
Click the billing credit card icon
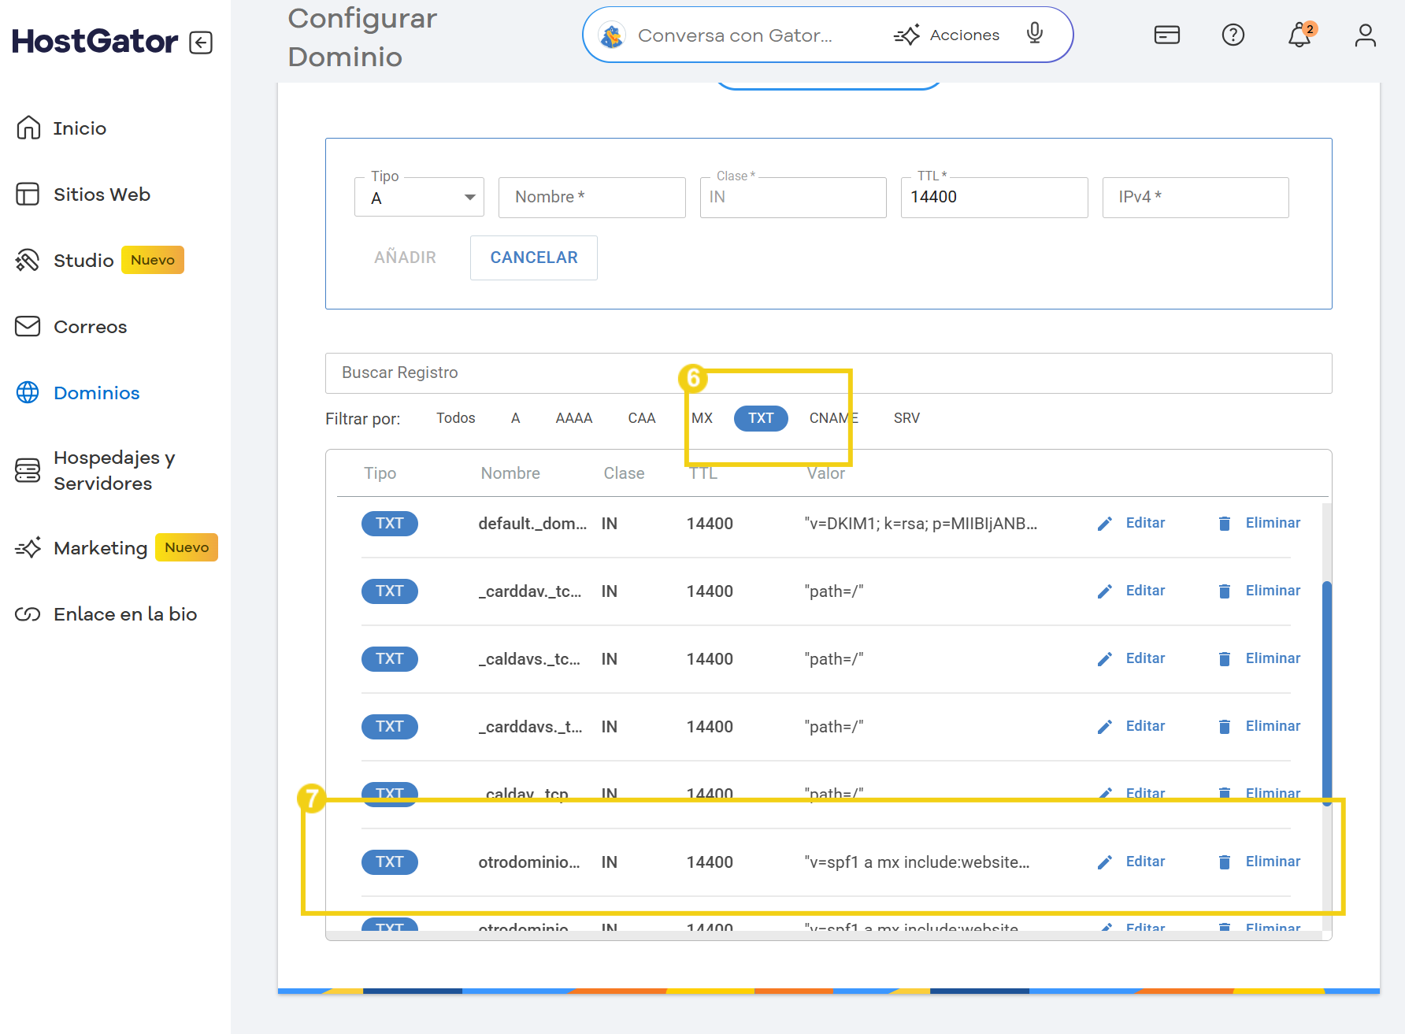coord(1166,35)
